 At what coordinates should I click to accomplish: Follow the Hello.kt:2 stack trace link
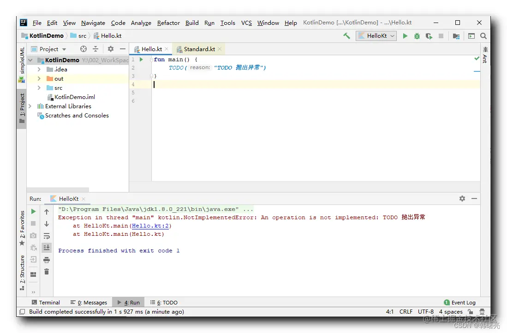coord(150,226)
